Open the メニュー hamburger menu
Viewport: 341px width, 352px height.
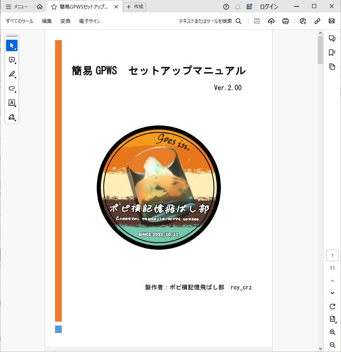click(16, 7)
